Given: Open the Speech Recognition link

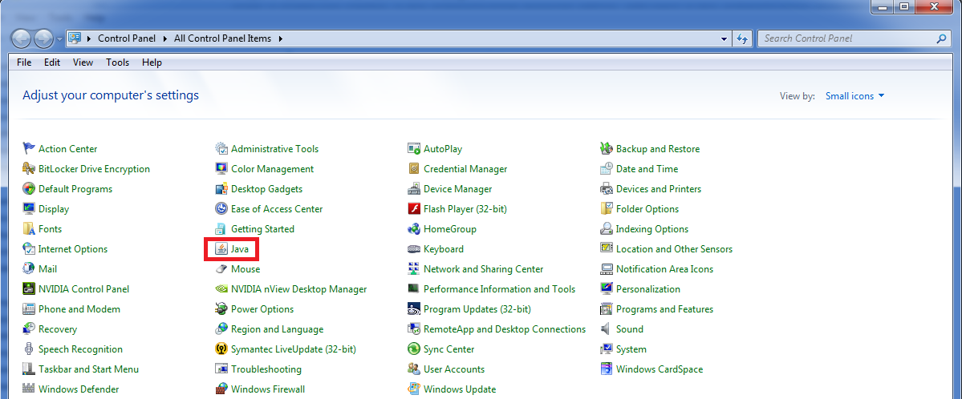Looking at the screenshot, I should click(80, 349).
